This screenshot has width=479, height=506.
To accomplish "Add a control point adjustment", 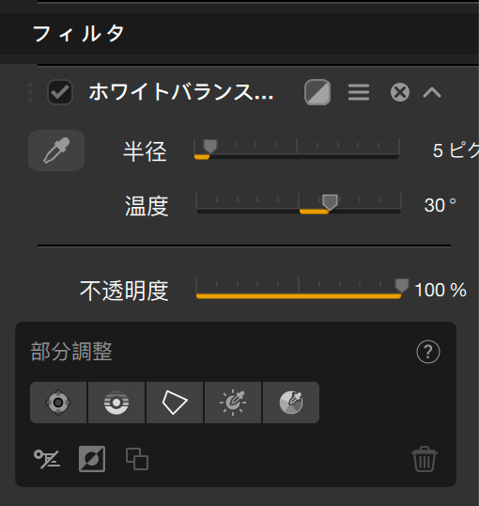I will [x=58, y=403].
